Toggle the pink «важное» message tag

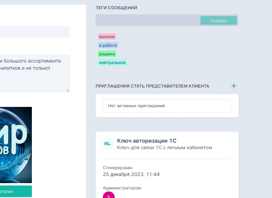(x=107, y=37)
